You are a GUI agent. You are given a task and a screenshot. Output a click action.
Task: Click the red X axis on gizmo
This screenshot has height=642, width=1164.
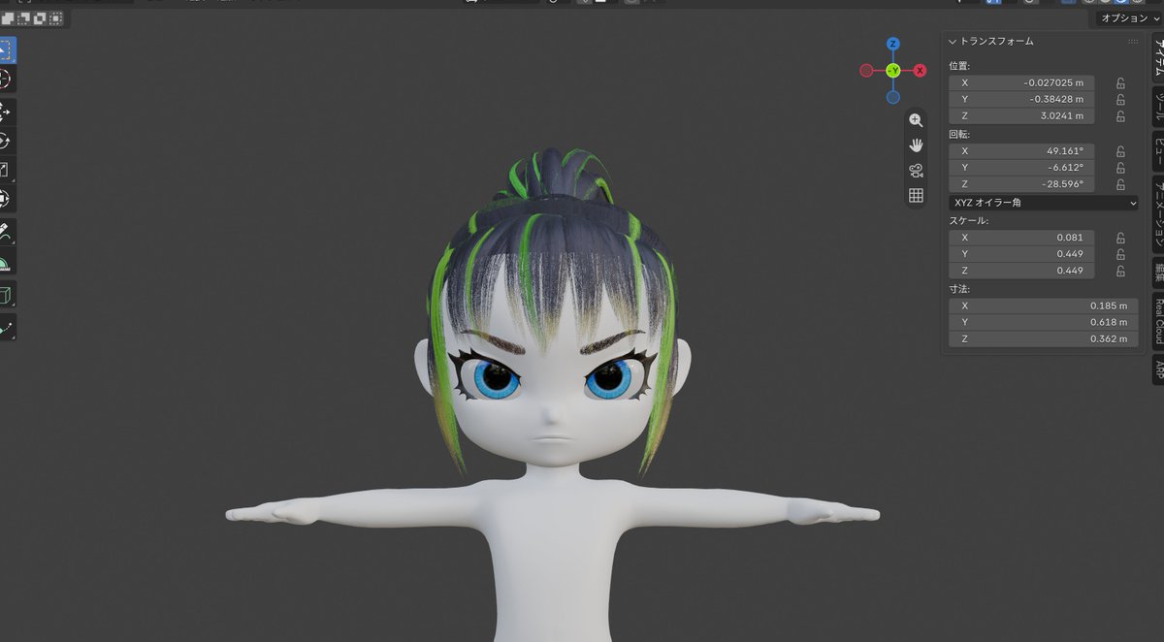point(921,70)
